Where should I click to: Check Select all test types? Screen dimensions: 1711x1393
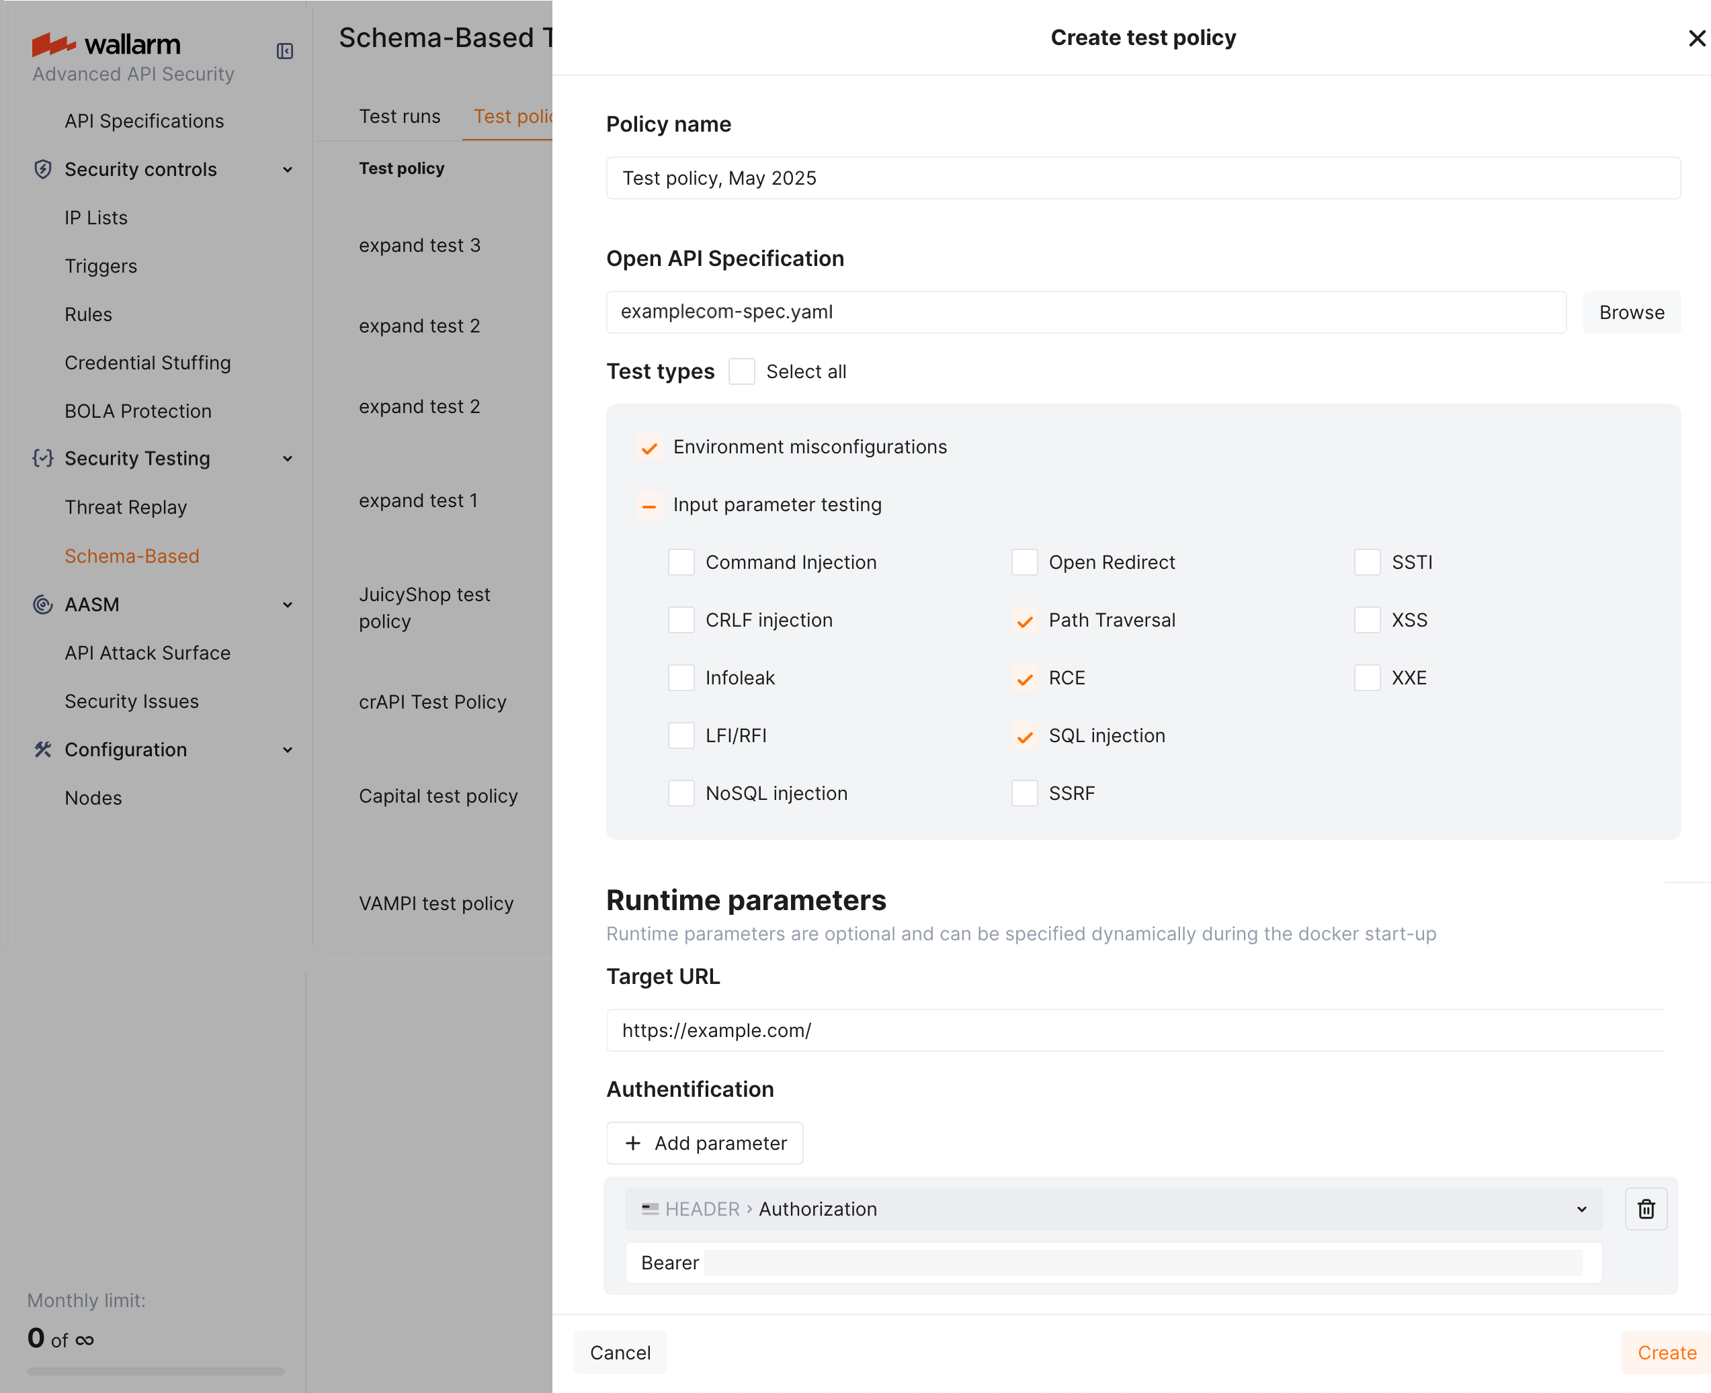741,371
